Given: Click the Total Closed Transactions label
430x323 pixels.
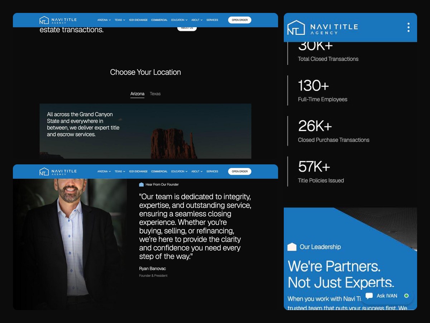Looking at the screenshot, I should [328, 59].
